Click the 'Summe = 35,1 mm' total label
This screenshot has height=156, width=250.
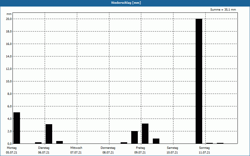tap(223, 10)
